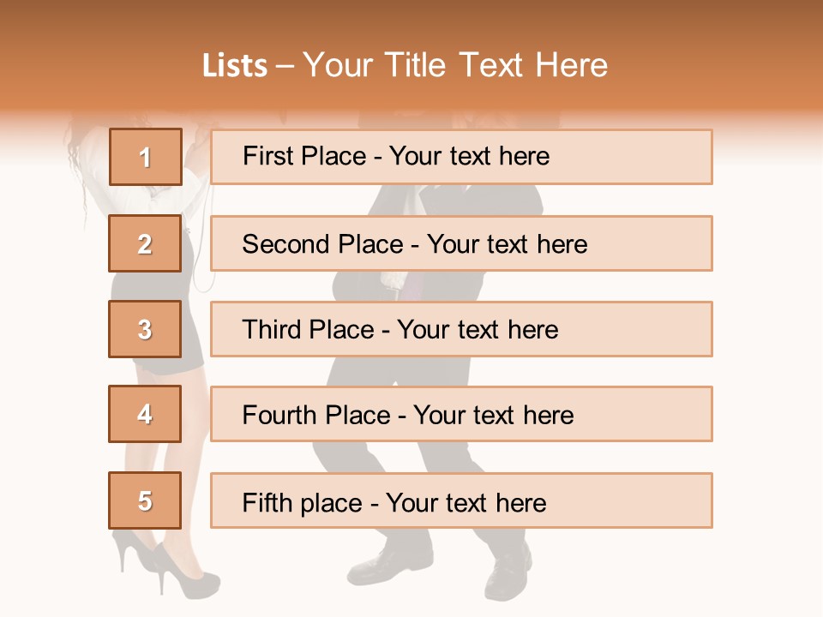
Task: Select the First Place text bar
Action: [461, 157]
